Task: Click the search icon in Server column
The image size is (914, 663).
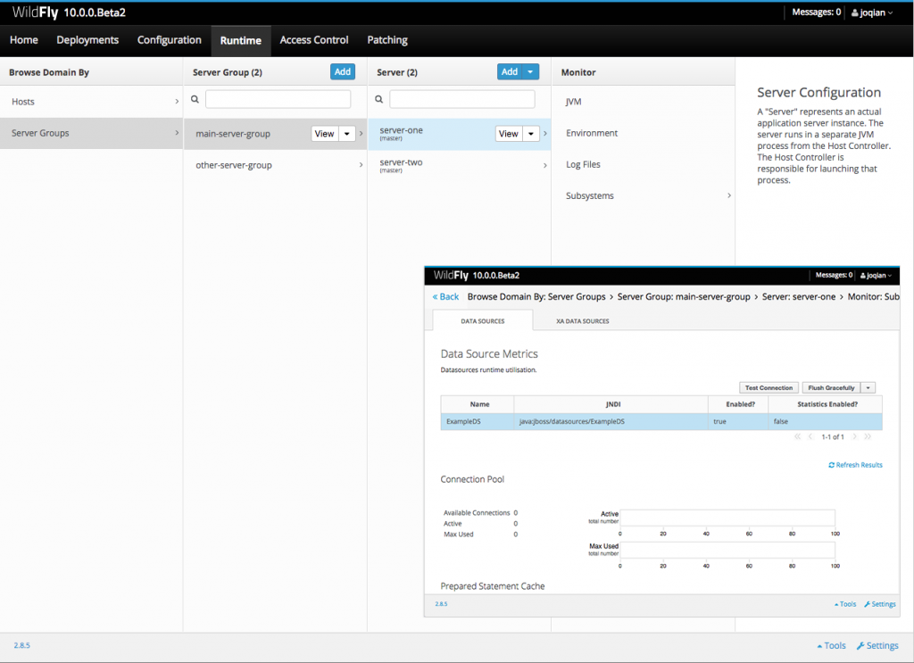Action: click(x=378, y=100)
